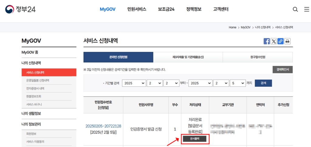Screen dimensions: 311x147
Task: Click the 추가신청 column header
Action: pyautogui.click(x=284, y=105)
